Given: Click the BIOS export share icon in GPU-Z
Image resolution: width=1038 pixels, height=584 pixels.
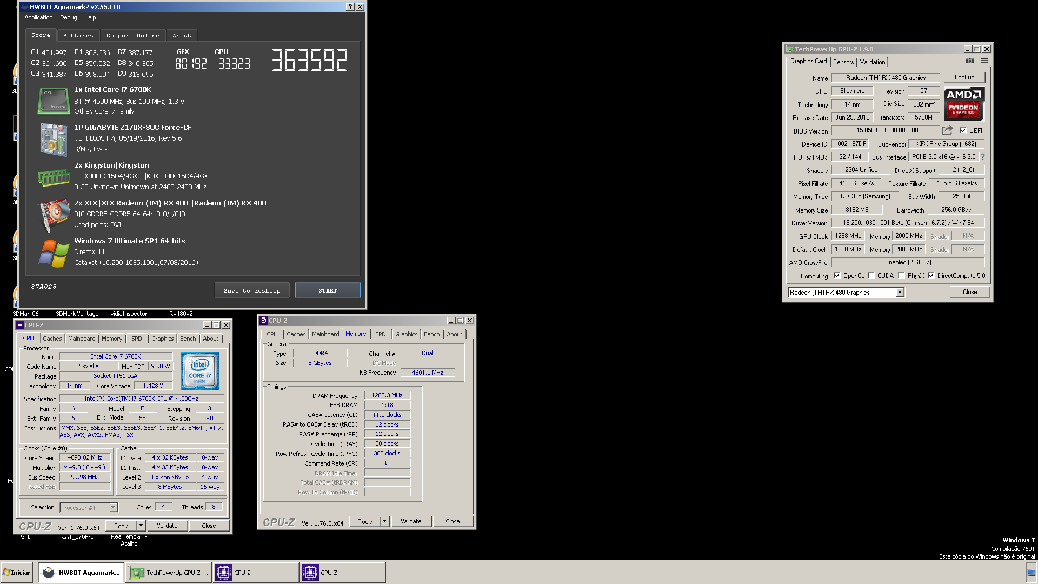Looking at the screenshot, I should point(947,130).
